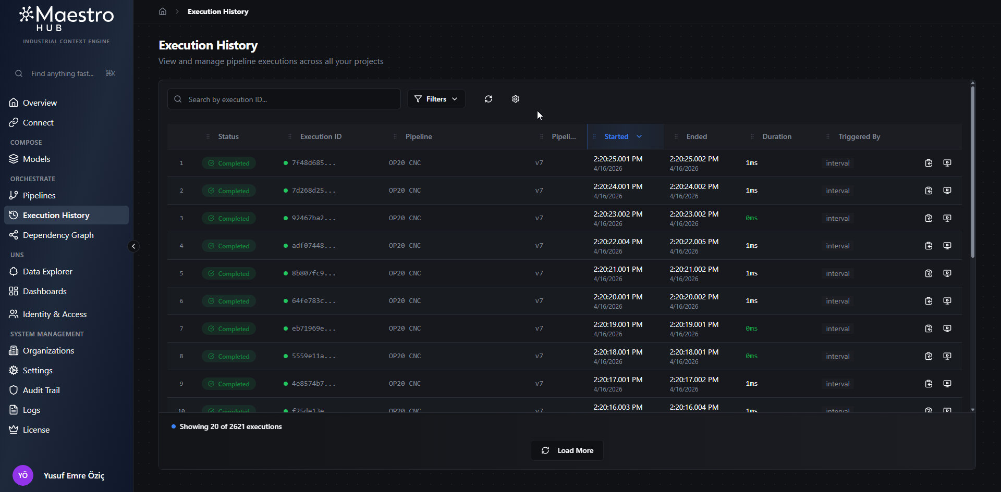This screenshot has width=1001, height=492.
Task: Click OP20 CNC pipeline in row 6
Action: [x=405, y=301]
